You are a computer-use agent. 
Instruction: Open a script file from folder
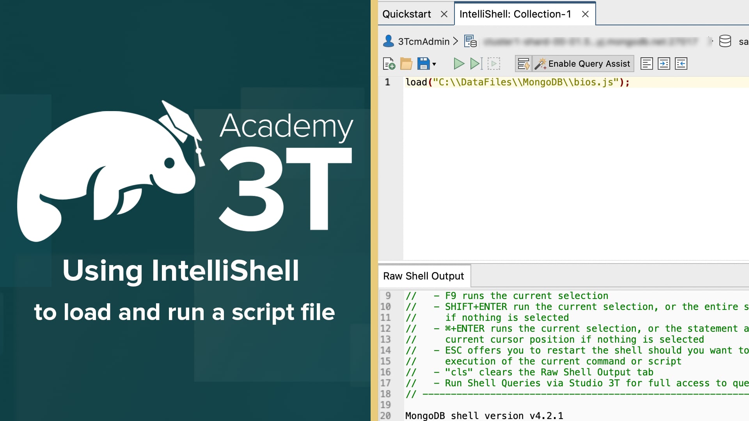pos(406,64)
